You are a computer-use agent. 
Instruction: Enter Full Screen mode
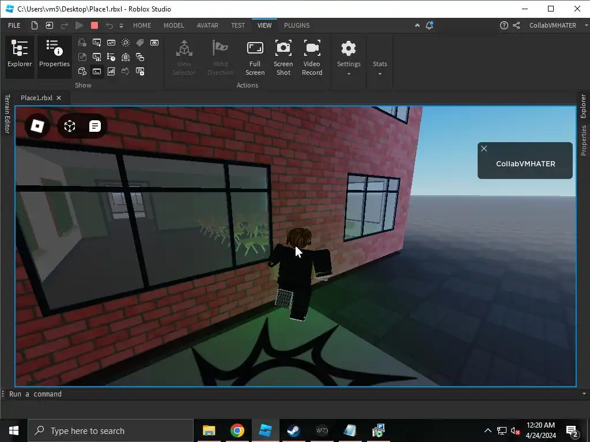255,58
